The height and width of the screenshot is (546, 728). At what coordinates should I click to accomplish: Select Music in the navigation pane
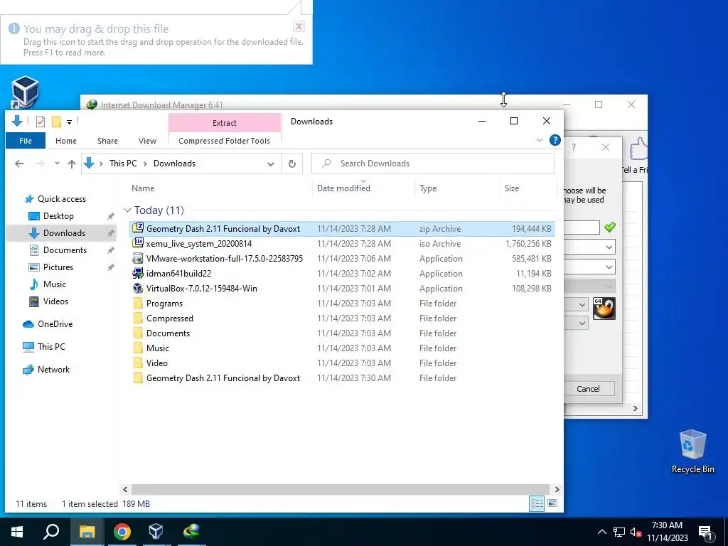(x=54, y=284)
